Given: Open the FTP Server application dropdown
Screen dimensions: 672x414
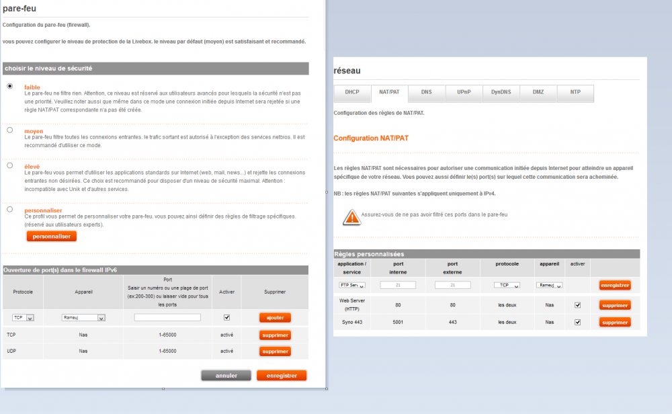Looking at the screenshot, I should (352, 285).
